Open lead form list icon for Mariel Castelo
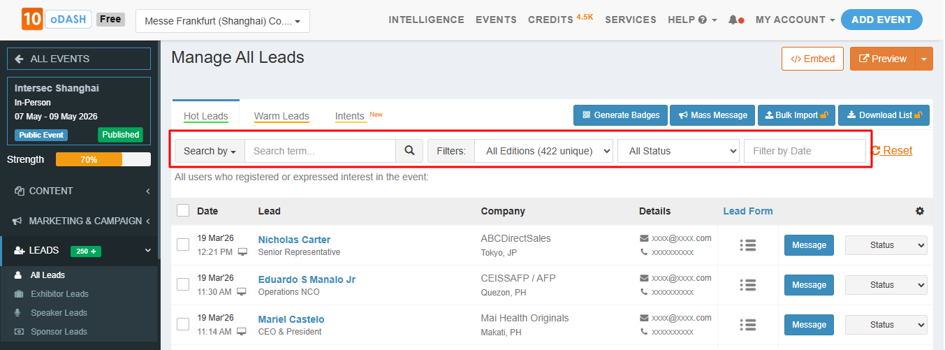The image size is (945, 350). click(x=748, y=325)
